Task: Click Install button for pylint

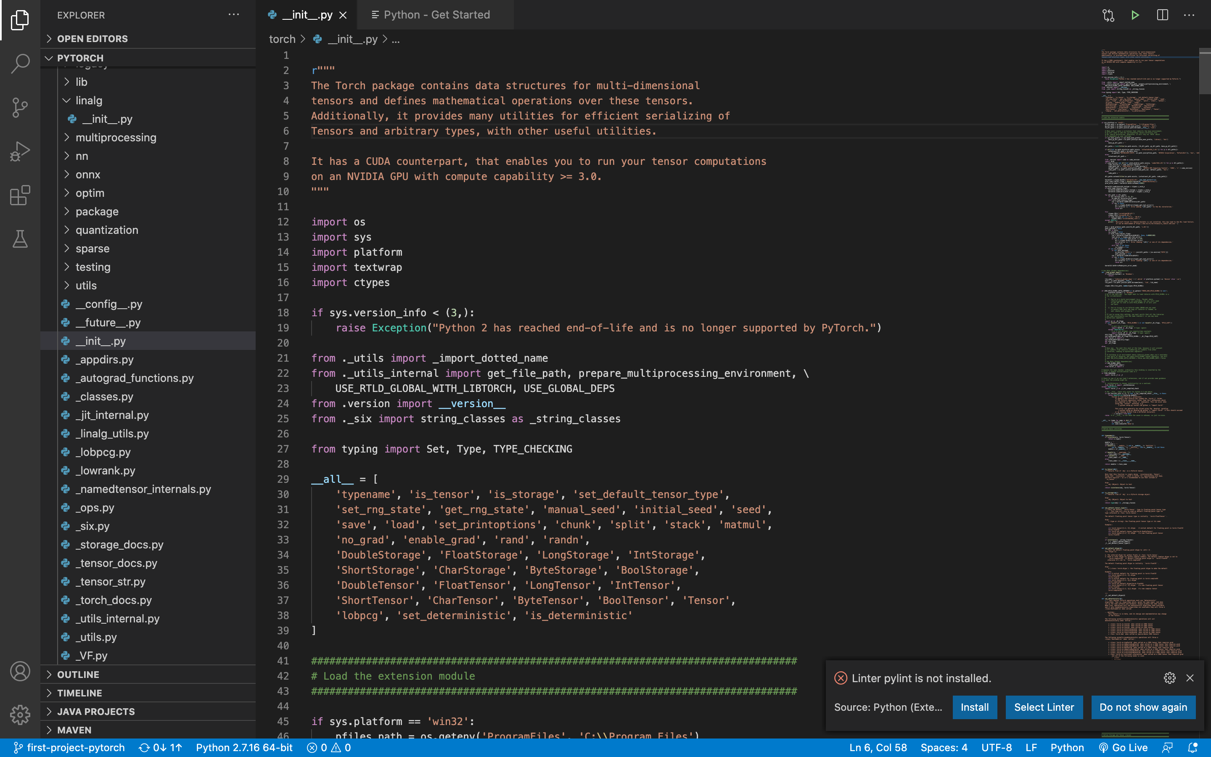Action: (974, 707)
